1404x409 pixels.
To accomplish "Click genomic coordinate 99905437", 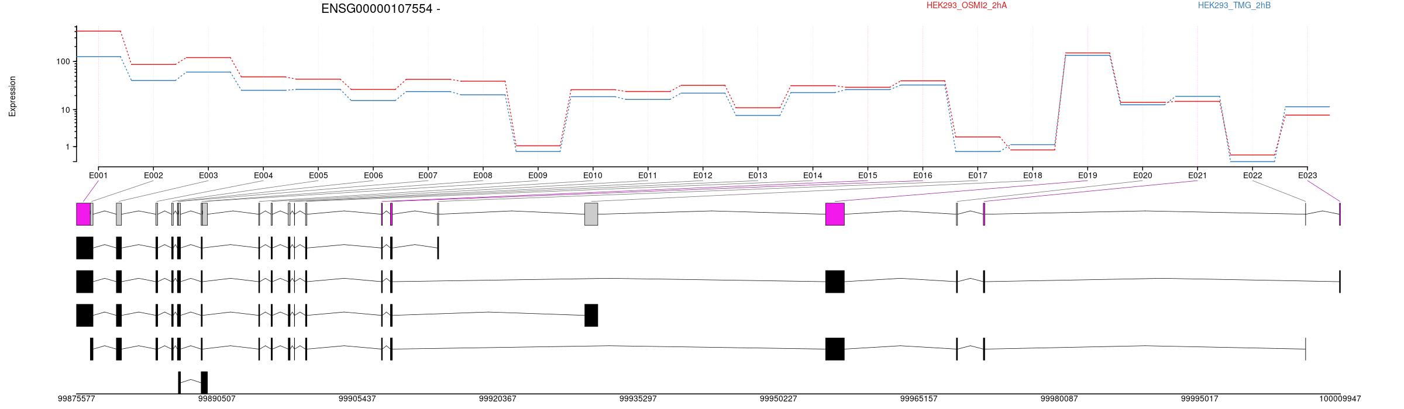I will (x=357, y=399).
